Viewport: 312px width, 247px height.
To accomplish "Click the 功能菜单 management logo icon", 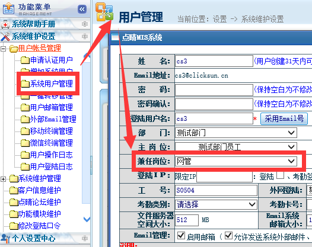I will point(8,8).
